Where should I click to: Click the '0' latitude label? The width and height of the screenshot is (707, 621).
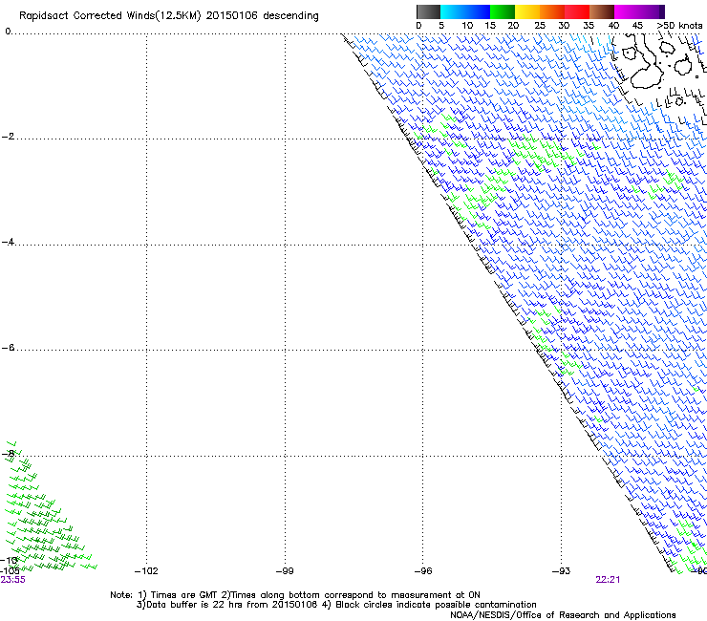coord(8,32)
